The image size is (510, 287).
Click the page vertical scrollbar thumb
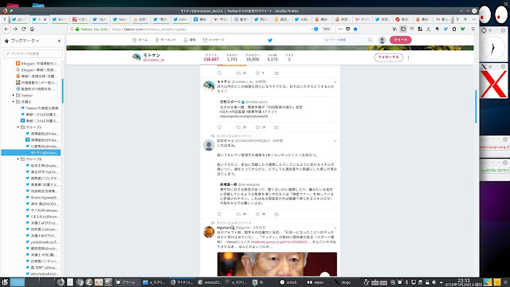[476, 107]
